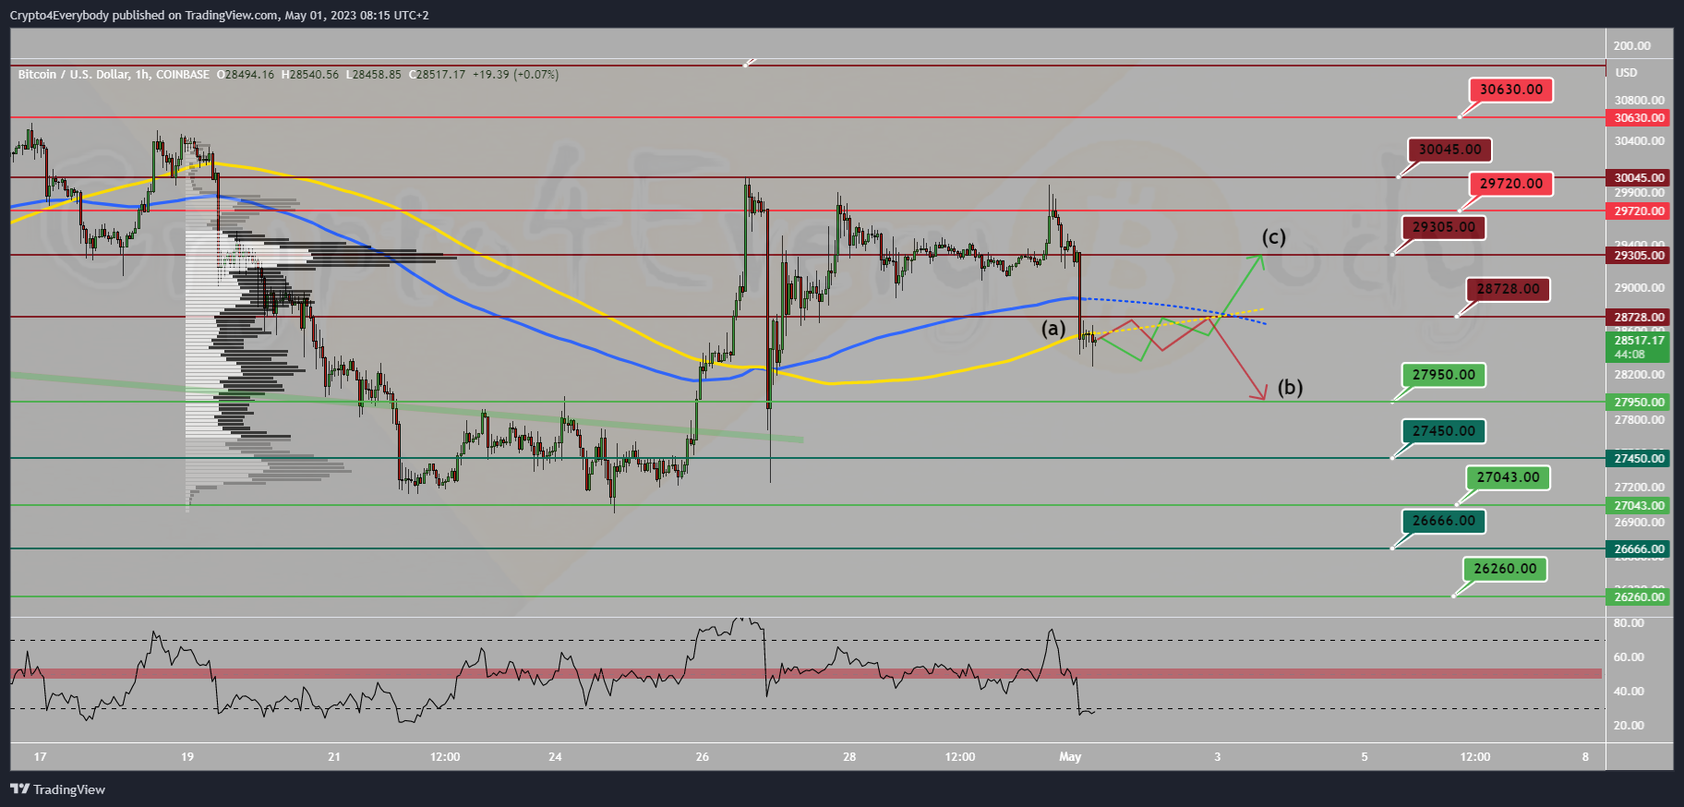
Task: Click the 80.00 RSI axis tick
Action: [1629, 623]
